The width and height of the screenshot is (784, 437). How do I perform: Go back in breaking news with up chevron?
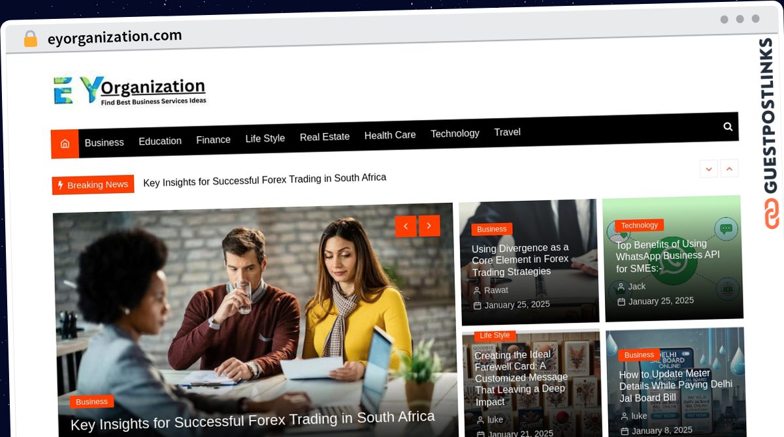pos(730,168)
